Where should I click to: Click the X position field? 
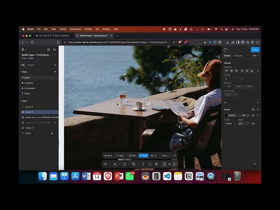[231, 79]
